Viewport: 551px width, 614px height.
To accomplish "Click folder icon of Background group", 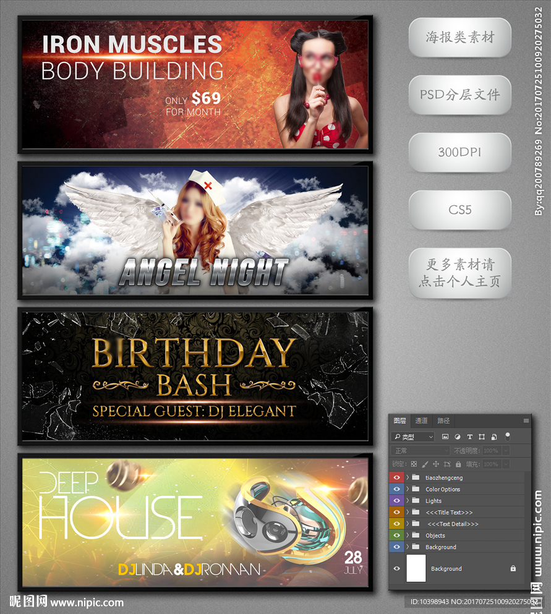I will (416, 547).
